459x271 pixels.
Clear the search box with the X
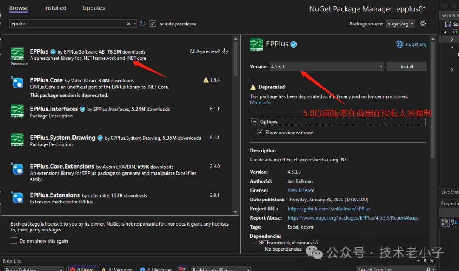pos(128,23)
